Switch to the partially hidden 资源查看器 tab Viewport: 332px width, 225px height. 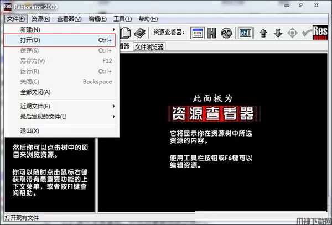coord(125,46)
